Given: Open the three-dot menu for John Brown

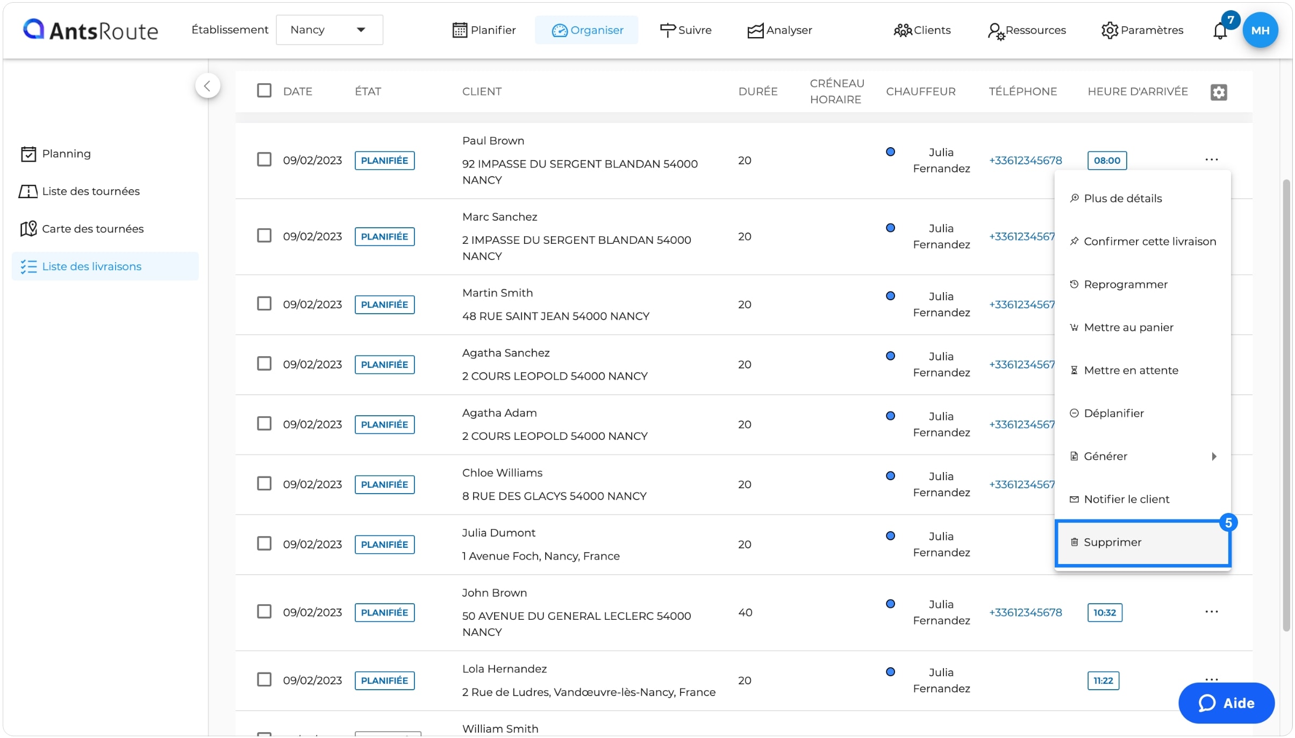Looking at the screenshot, I should 1211,612.
